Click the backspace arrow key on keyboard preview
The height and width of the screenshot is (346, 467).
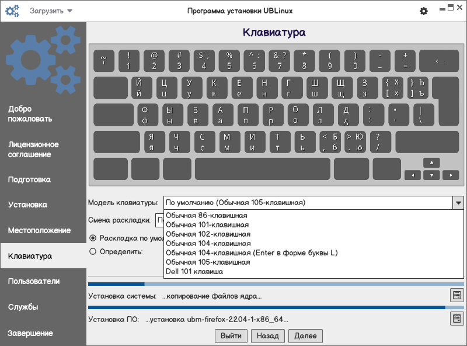pyautogui.click(x=439, y=61)
